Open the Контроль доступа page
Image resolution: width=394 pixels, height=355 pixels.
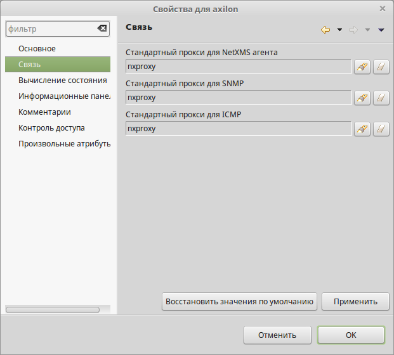pyautogui.click(x=51, y=128)
